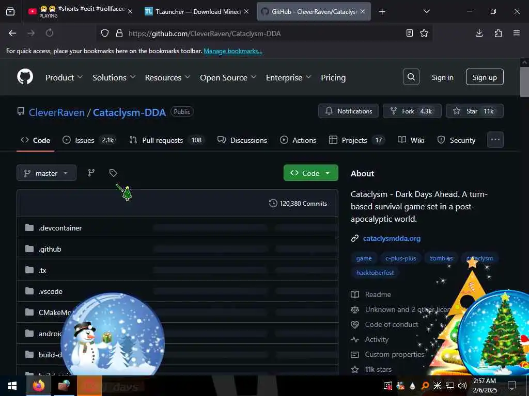This screenshot has height=396, width=529.
Task: Open the tags icon beside branches
Action: tap(113, 173)
